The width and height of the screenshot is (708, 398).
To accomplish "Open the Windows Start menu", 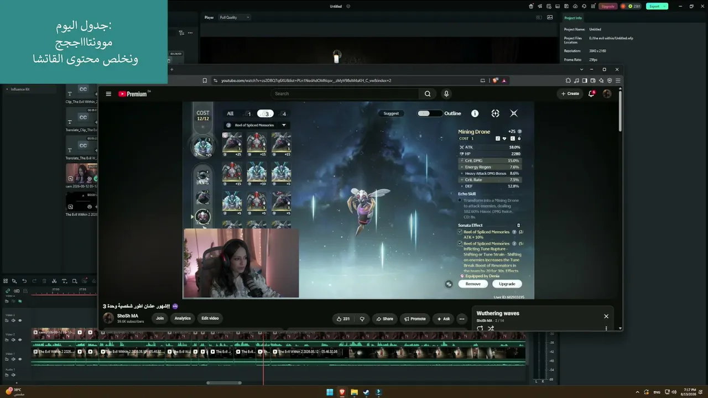I will coord(330,392).
